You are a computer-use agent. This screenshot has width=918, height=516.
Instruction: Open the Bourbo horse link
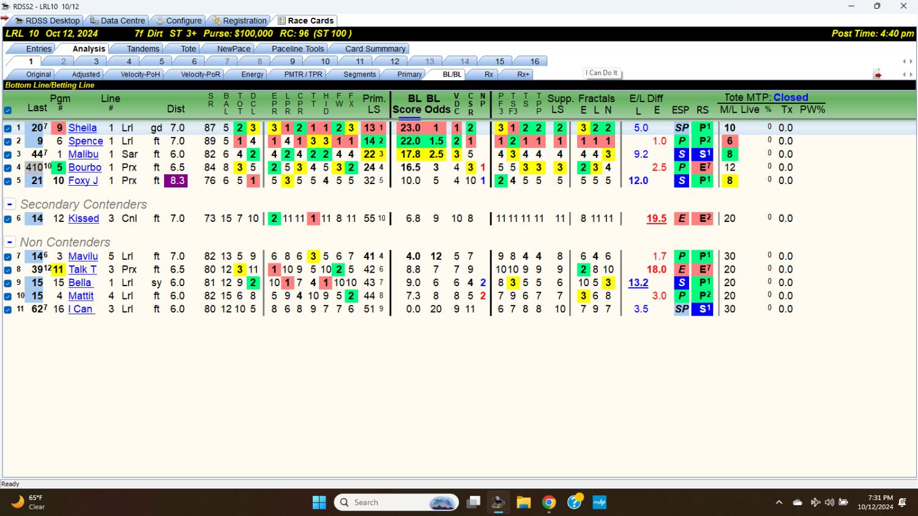(x=84, y=168)
